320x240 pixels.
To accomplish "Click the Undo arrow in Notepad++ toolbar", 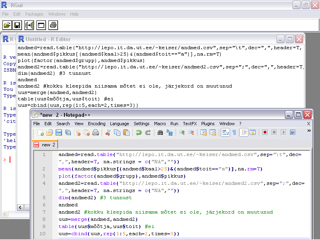I will (x=138, y=132).
